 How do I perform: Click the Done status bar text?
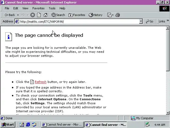pos(9,118)
